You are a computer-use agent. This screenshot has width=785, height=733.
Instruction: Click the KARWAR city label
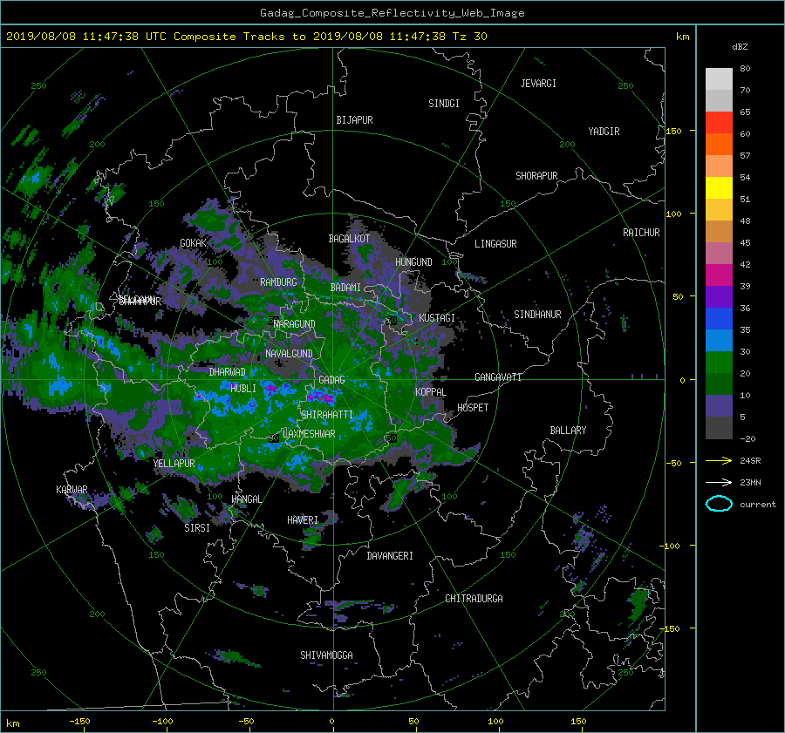click(x=72, y=490)
